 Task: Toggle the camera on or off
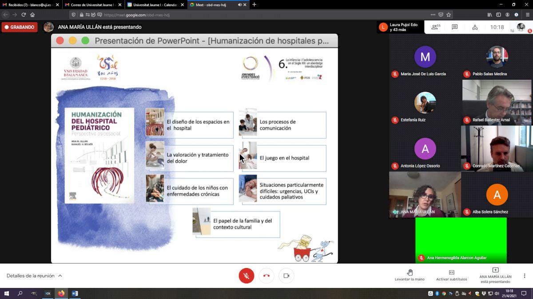(x=286, y=276)
